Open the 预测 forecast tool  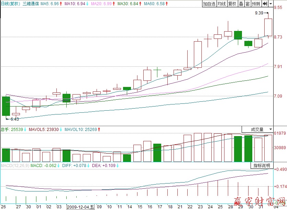click(x=256, y=4)
